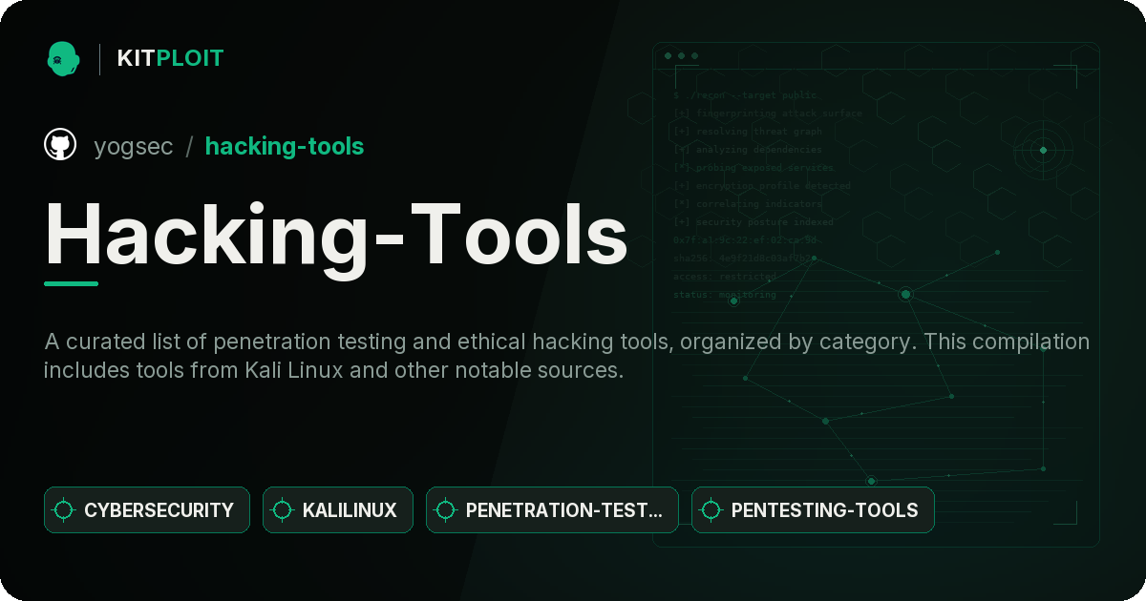Viewport: 1146px width, 601px height.
Task: Click the crosshair icon in PENETRATION-TEST tag
Action: coord(446,510)
